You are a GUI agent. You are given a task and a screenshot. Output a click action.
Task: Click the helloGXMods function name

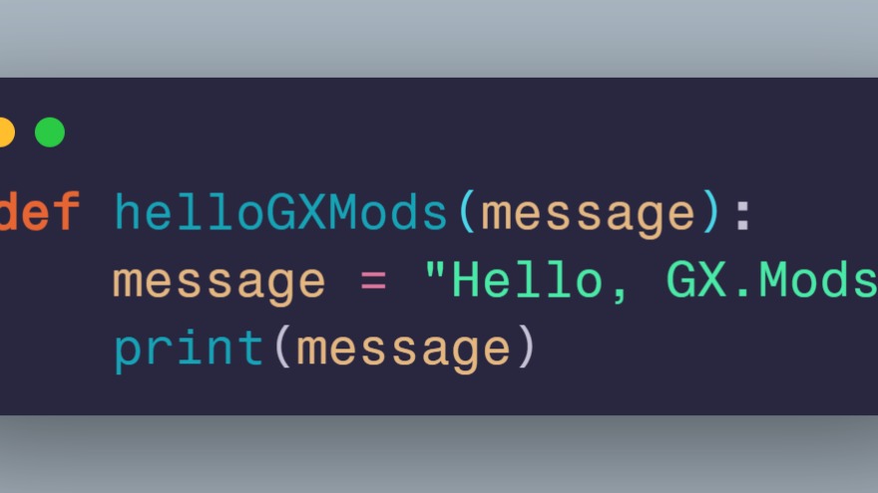[x=281, y=212]
